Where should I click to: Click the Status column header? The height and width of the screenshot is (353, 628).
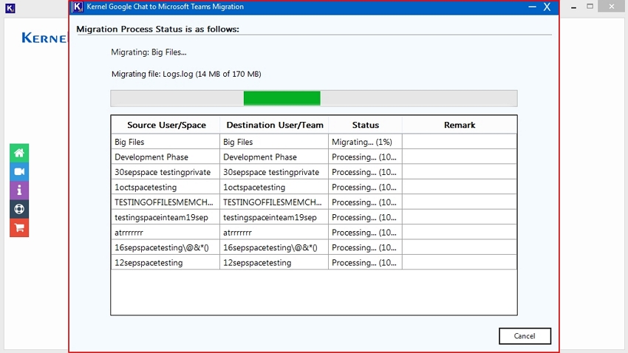coord(365,126)
